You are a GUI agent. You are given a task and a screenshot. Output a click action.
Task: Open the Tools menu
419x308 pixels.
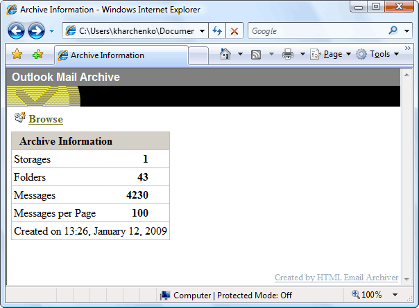click(378, 54)
